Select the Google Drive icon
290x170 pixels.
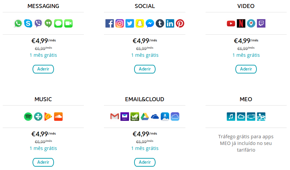[145, 117]
